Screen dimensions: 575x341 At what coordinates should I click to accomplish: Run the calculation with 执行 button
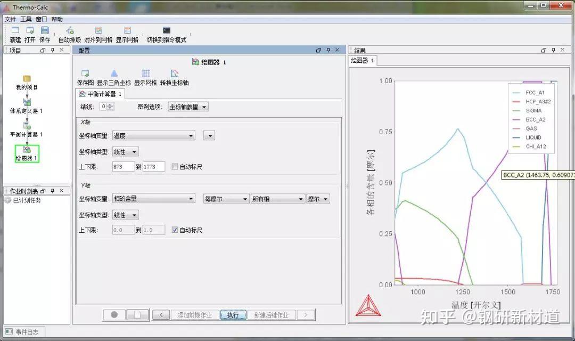(x=233, y=314)
